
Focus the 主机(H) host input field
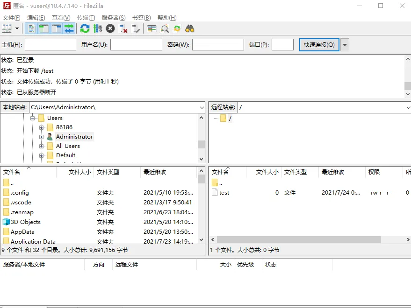[x=50, y=44]
